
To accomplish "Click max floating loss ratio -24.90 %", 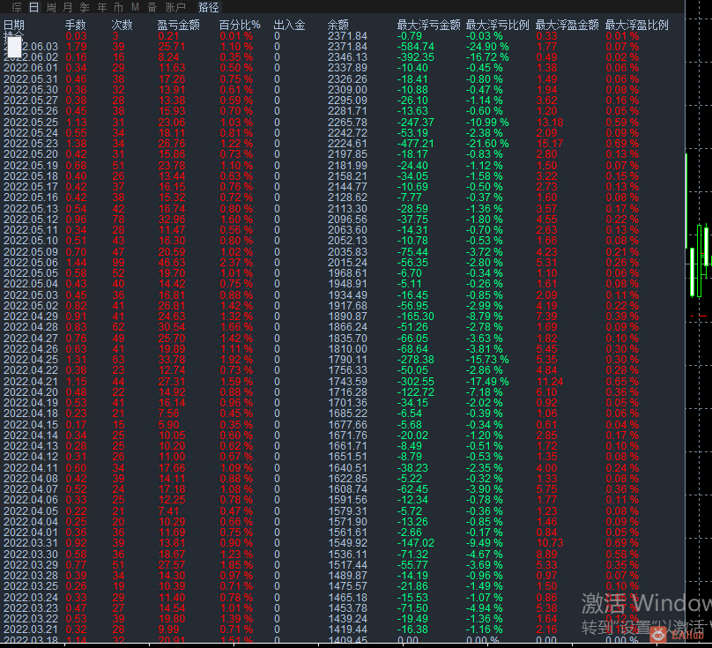I will 487,47.
